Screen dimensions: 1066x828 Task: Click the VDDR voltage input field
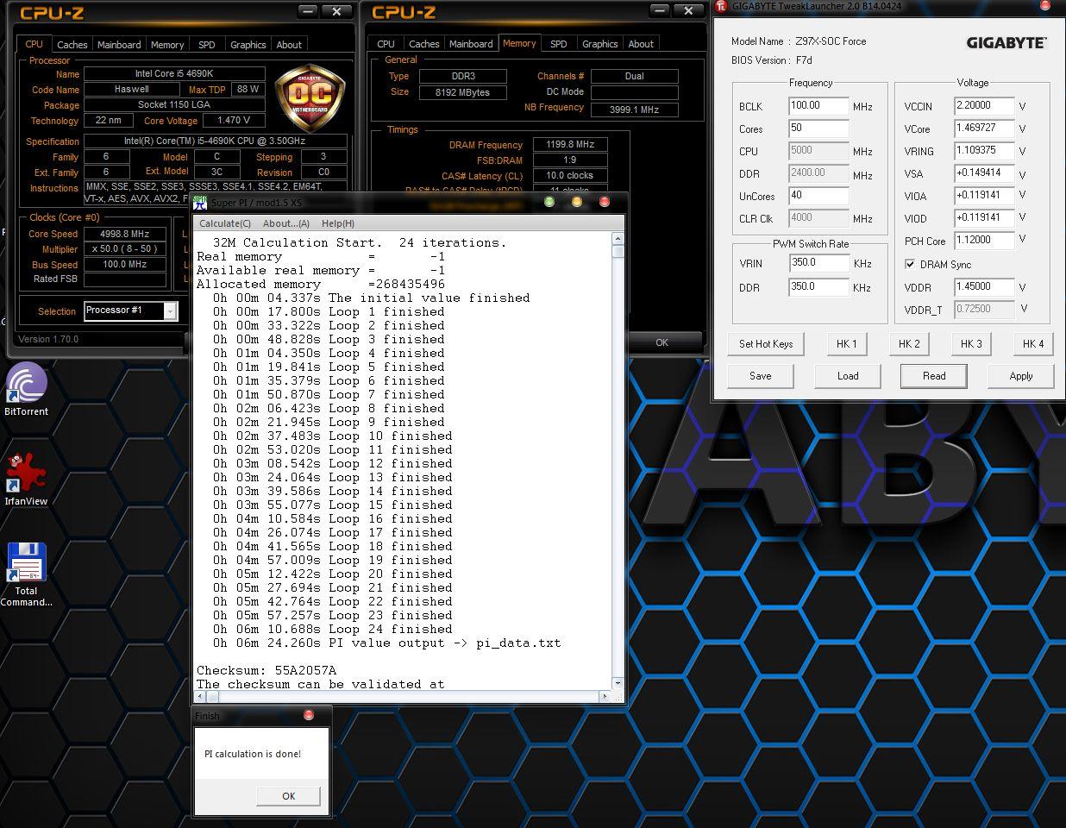point(984,287)
